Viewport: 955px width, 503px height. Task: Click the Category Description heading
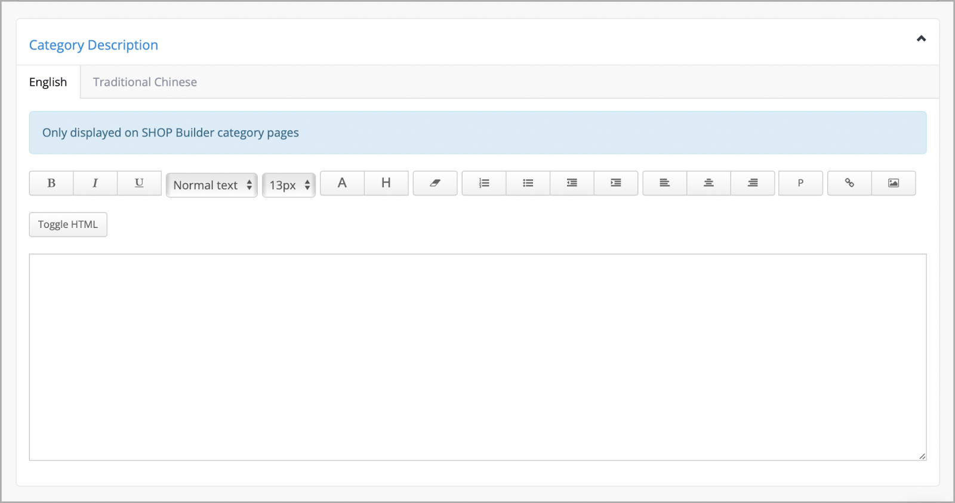94,45
